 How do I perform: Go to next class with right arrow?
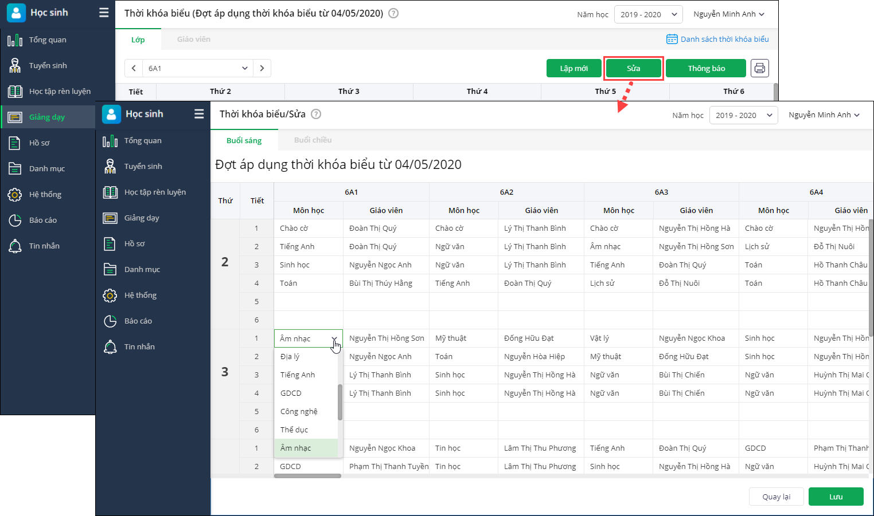(262, 68)
